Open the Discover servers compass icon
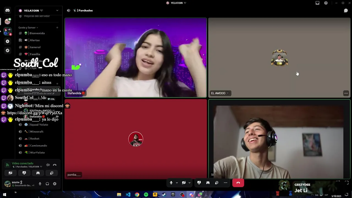 click(x=7, y=51)
